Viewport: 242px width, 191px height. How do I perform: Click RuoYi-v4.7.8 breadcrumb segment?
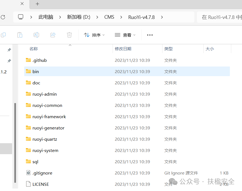tap(141, 17)
